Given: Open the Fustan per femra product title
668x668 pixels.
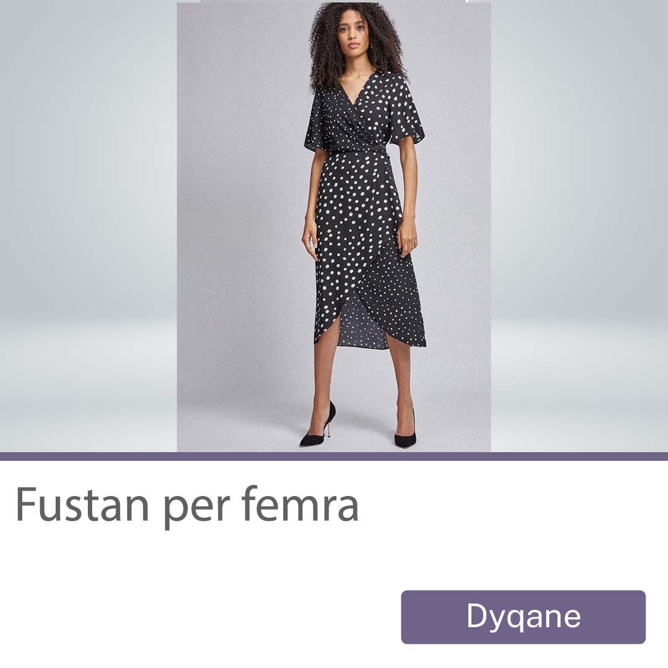Looking at the screenshot, I should [x=187, y=506].
